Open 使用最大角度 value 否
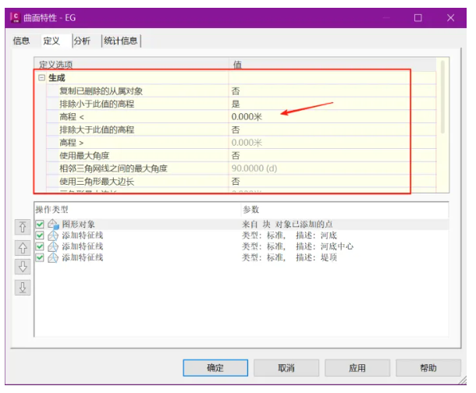The image size is (476, 393). [332, 156]
